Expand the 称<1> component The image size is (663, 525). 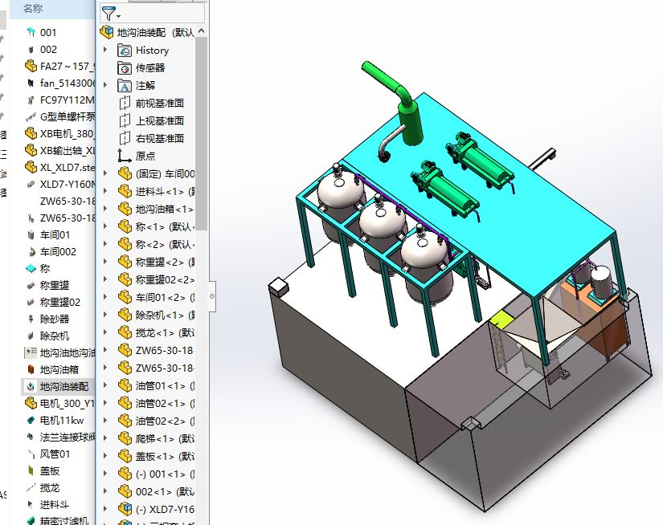105,226
